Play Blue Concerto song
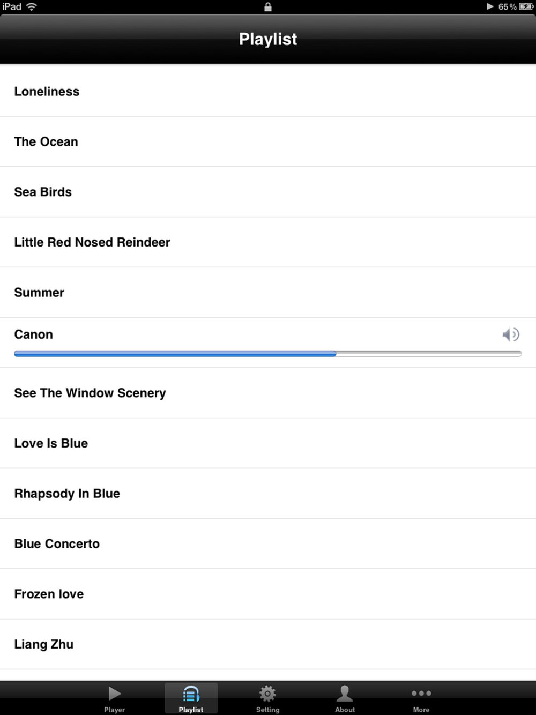Image resolution: width=536 pixels, height=715 pixels. click(x=57, y=544)
